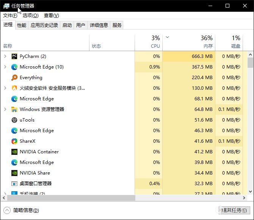
Task: Expand the PyCharm (2) process group
Action: pos(5,56)
